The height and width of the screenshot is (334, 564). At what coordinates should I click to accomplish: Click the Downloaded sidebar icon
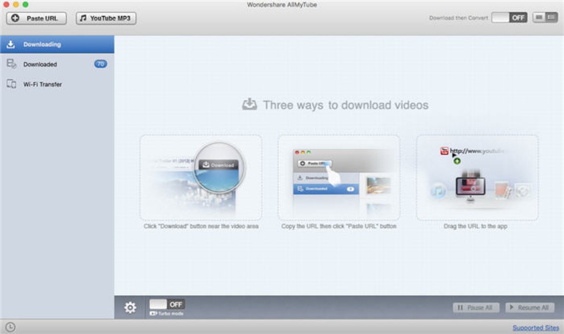pos(11,64)
